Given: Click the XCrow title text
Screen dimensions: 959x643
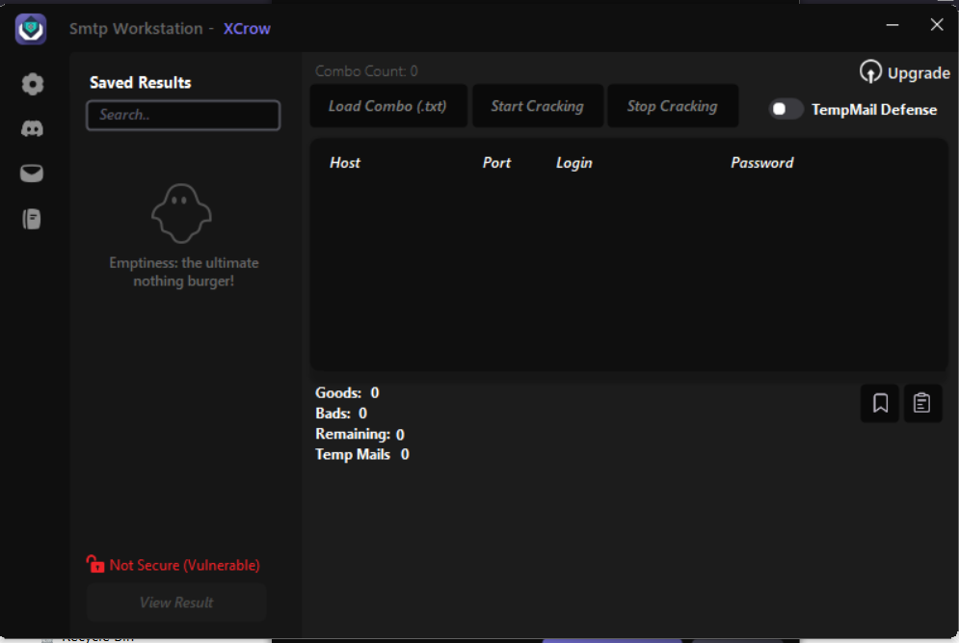Looking at the screenshot, I should [247, 29].
